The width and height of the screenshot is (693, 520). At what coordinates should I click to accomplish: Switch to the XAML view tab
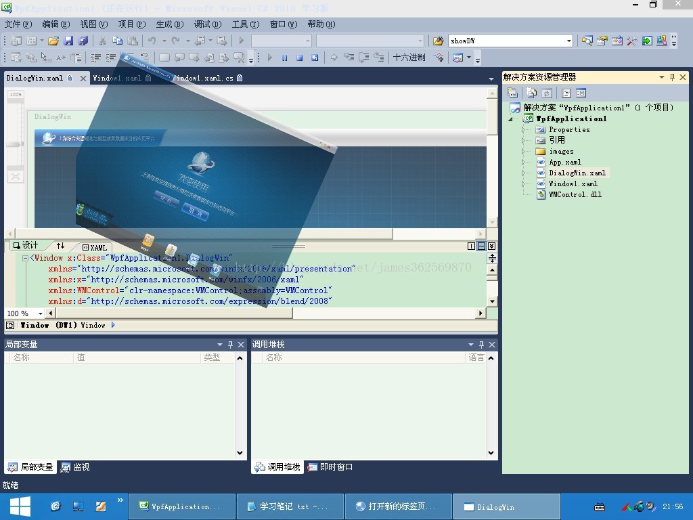pyautogui.click(x=95, y=248)
